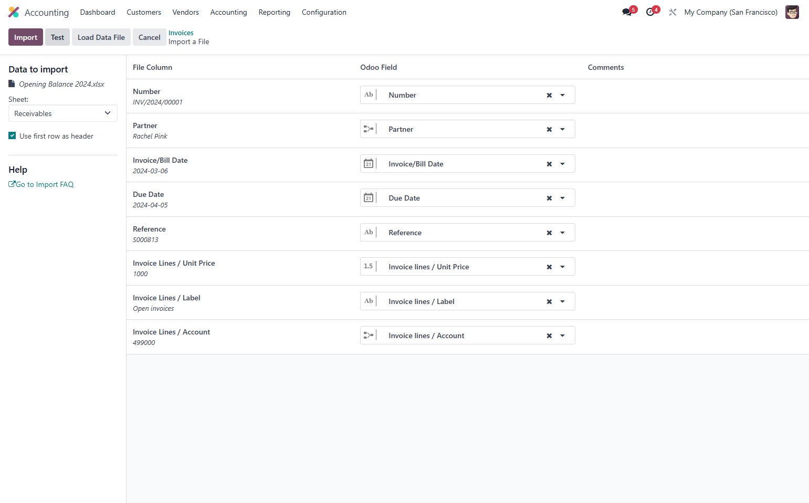809x503 pixels.
Task: Open the Accounting app logo icon
Action: 14,12
